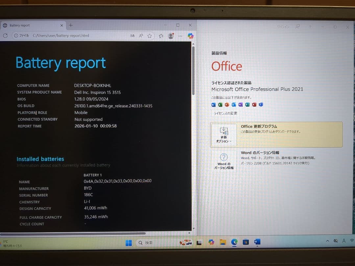
Task: Open the PowerPoint icon in the product list
Action: (x=227, y=104)
